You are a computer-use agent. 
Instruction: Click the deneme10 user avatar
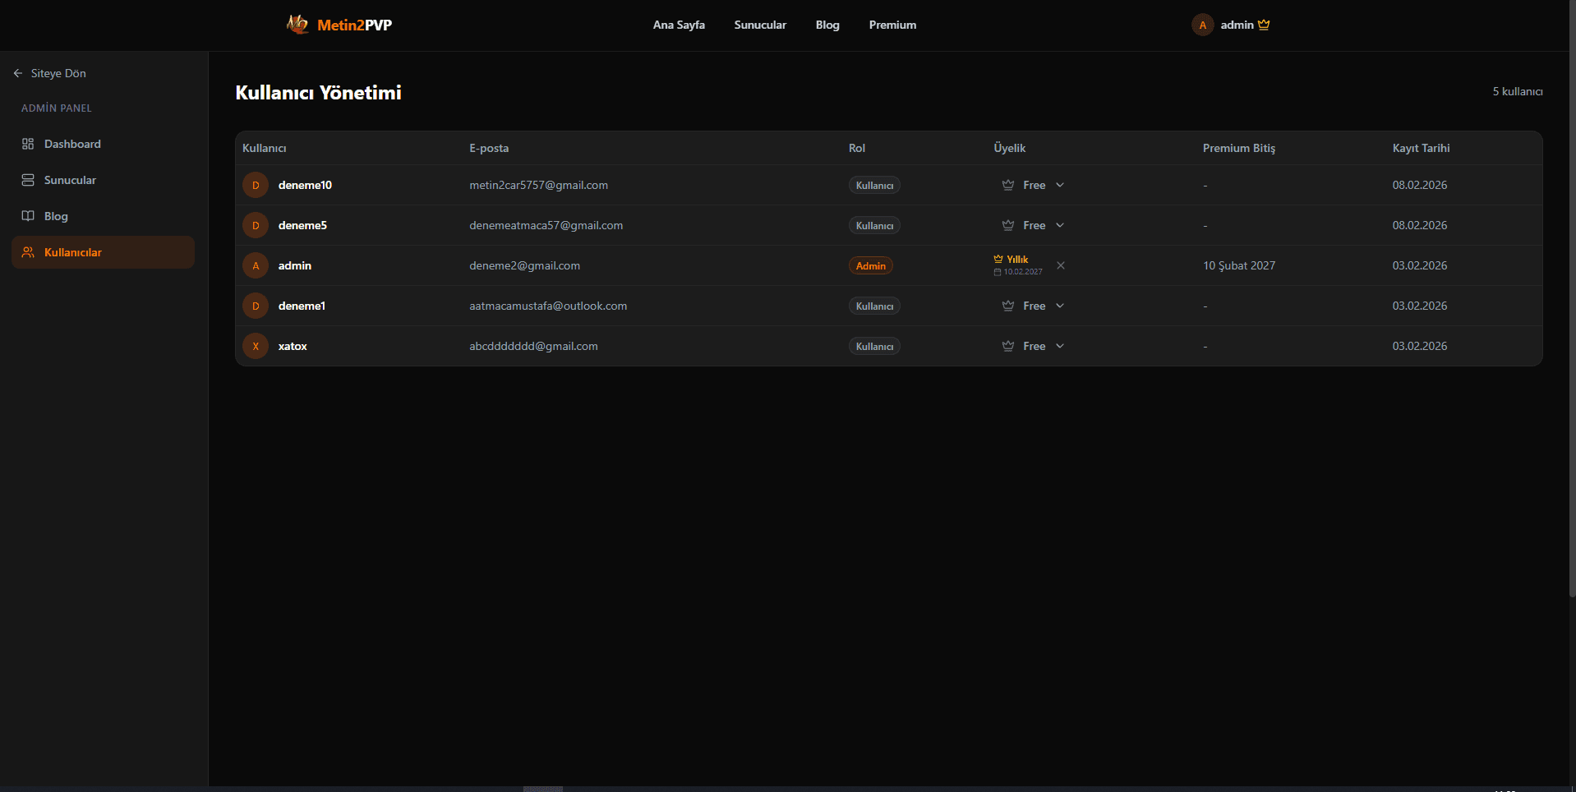(256, 185)
